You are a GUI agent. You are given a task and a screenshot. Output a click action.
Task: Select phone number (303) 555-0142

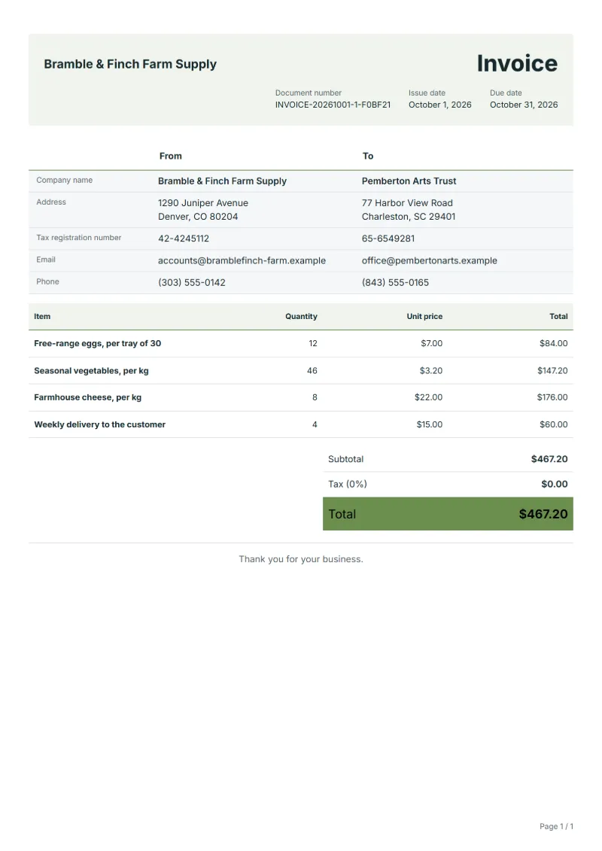192,283
